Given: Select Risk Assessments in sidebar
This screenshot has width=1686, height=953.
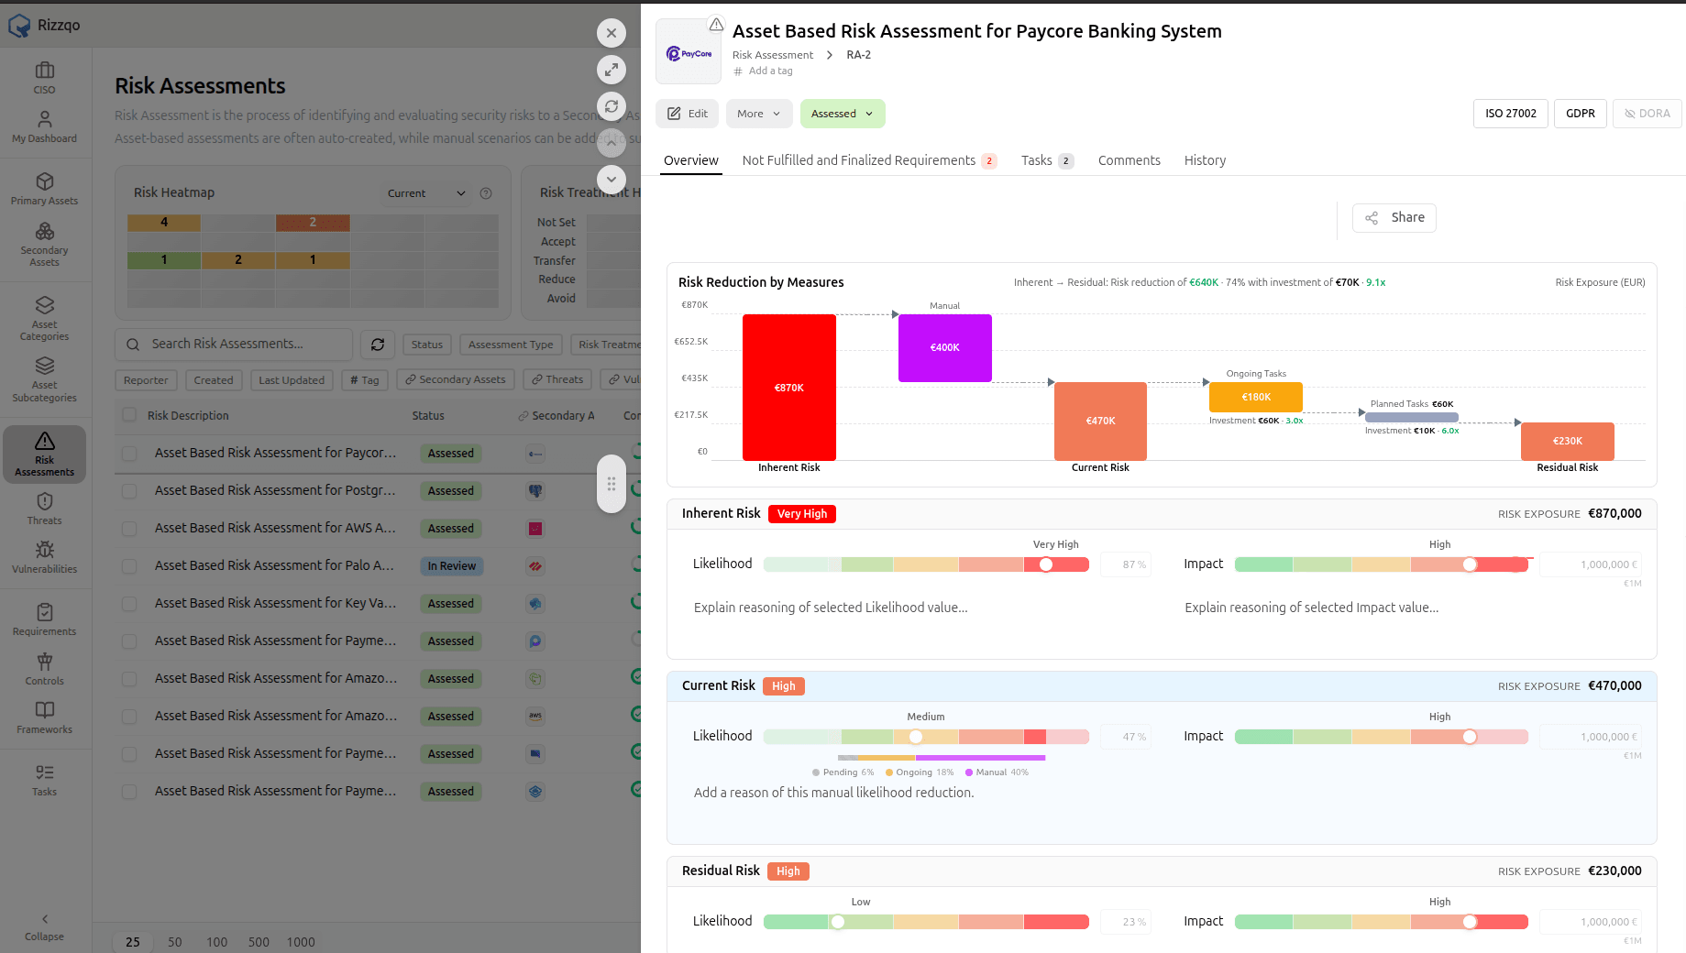Looking at the screenshot, I should 44,454.
